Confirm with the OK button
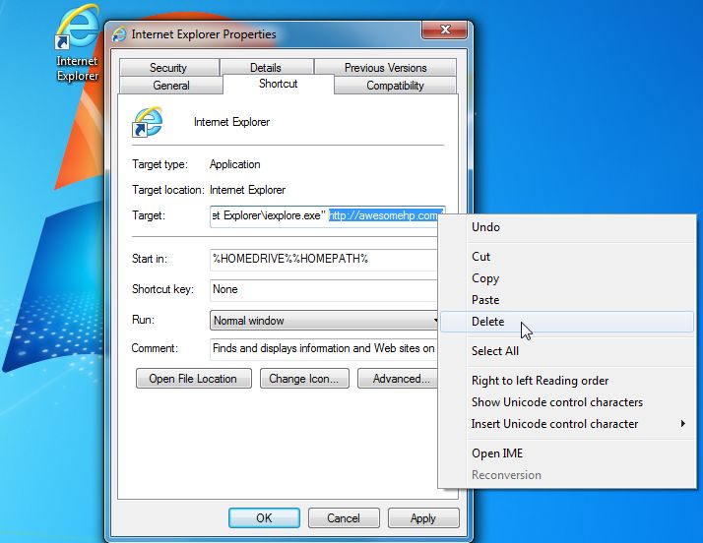Screen dimensions: 703x543 pyautogui.click(x=264, y=518)
